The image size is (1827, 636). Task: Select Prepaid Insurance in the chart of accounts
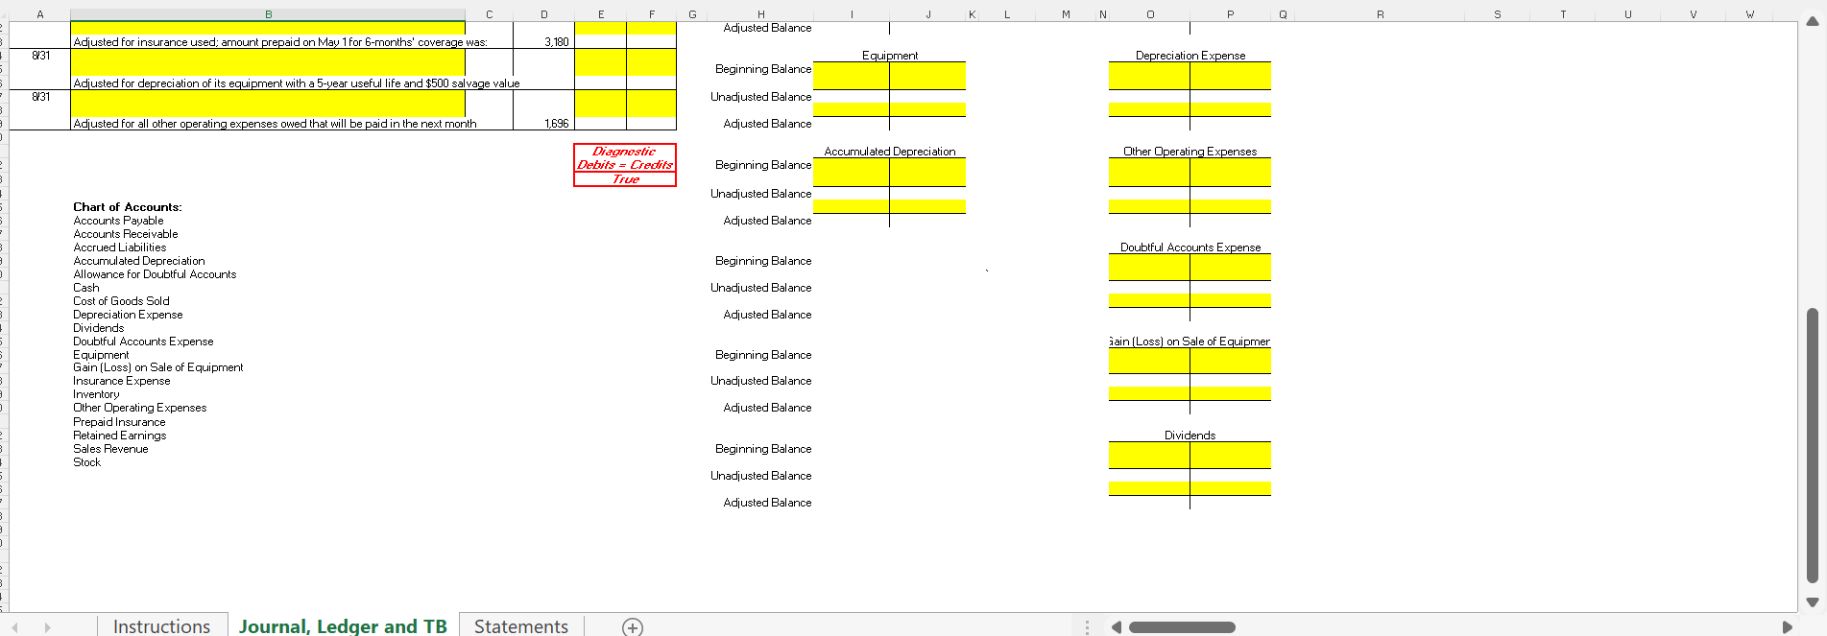(119, 422)
